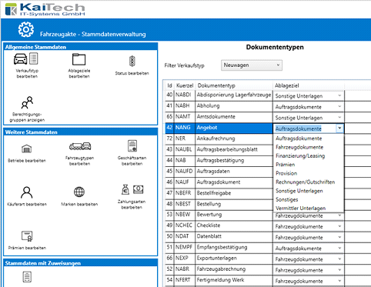The height and width of the screenshot is (287, 371).
Task: Select the Auftragsdaten cell
Action: (x=234, y=172)
